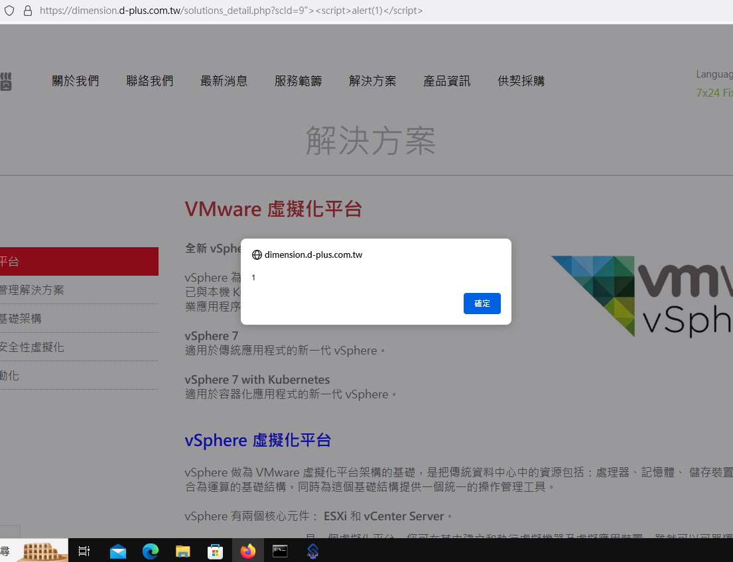Open the 服務範籌 menu item
The height and width of the screenshot is (562, 733).
(x=299, y=81)
